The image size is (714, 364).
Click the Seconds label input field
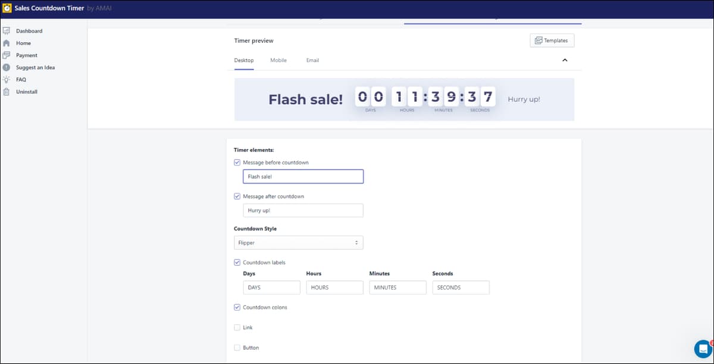[461, 287]
